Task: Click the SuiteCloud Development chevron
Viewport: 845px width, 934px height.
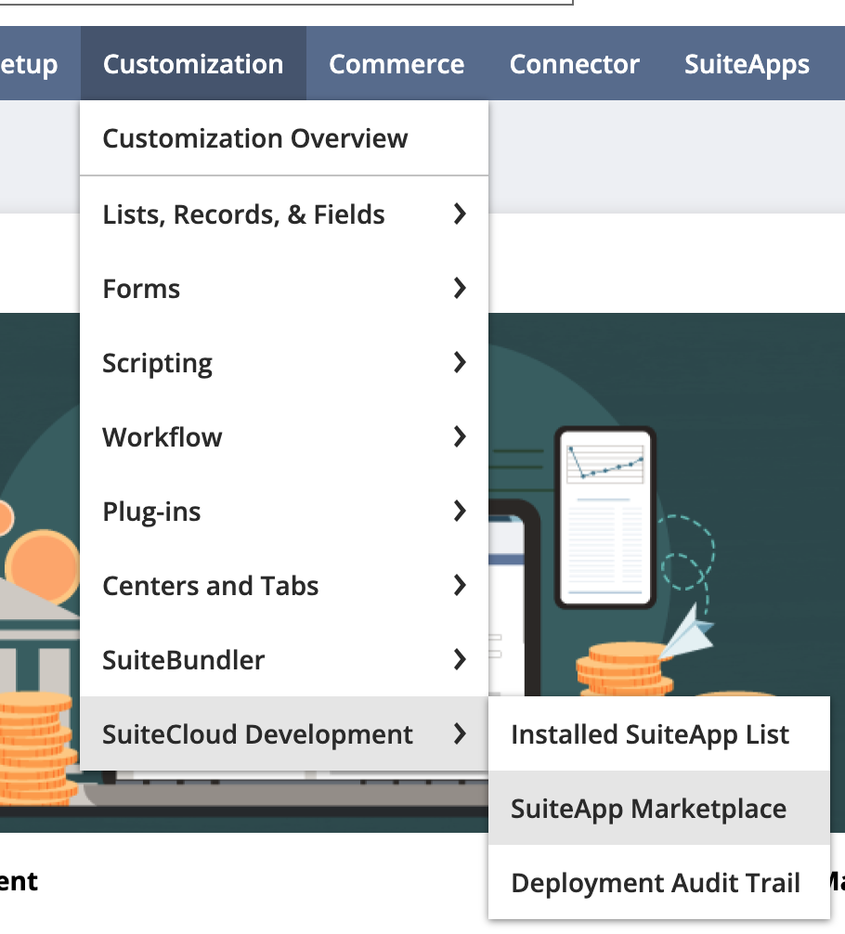Action: pyautogui.click(x=460, y=733)
